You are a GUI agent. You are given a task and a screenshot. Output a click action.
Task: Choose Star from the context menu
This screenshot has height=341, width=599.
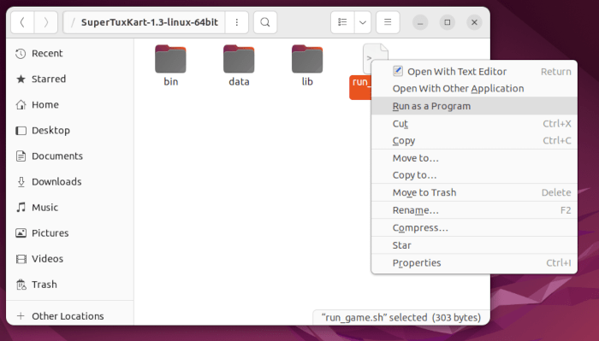(x=474, y=245)
